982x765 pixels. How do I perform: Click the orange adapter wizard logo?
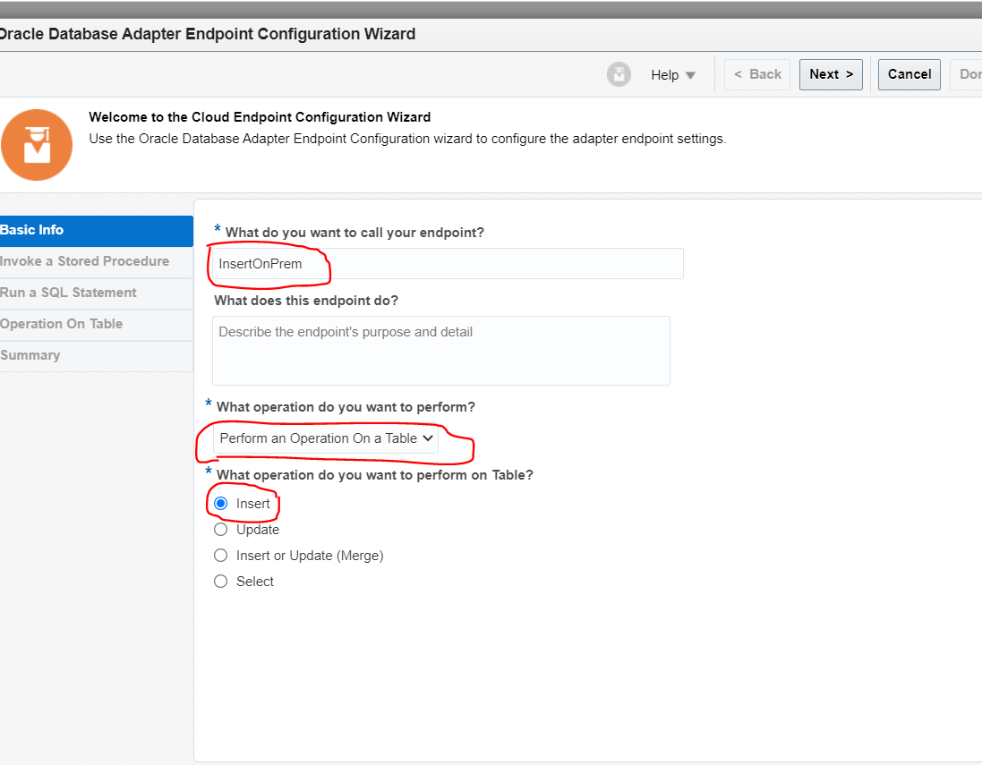point(37,145)
